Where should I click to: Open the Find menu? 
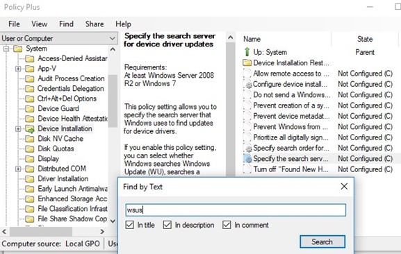pyautogui.click(x=66, y=24)
